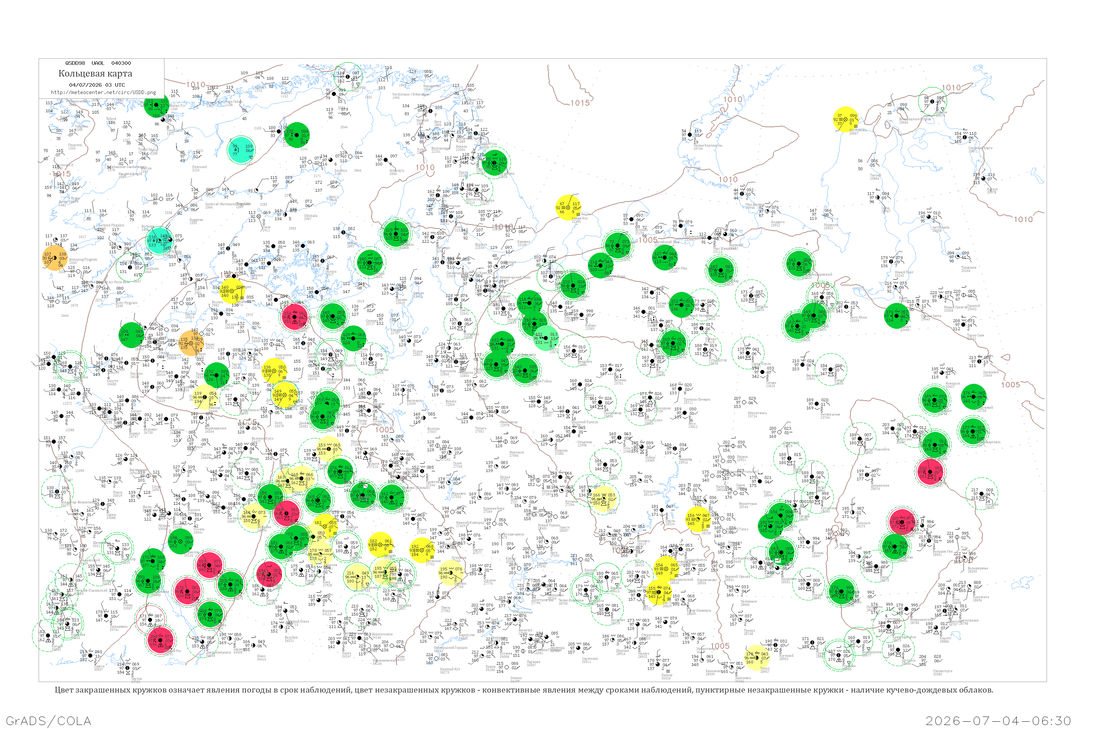Viewport: 1094px width, 729px height.
Task: Click the "Haugedalshogda 1389" station label
Action: (130, 175)
